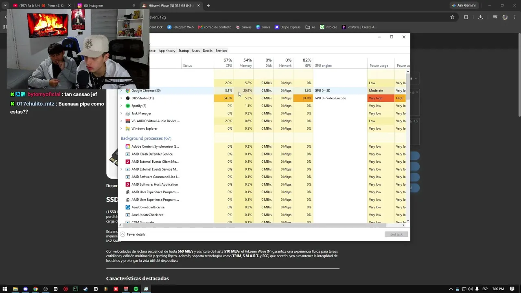Click the Spotify process icon in the list
The height and width of the screenshot is (293, 521).
coord(128,106)
